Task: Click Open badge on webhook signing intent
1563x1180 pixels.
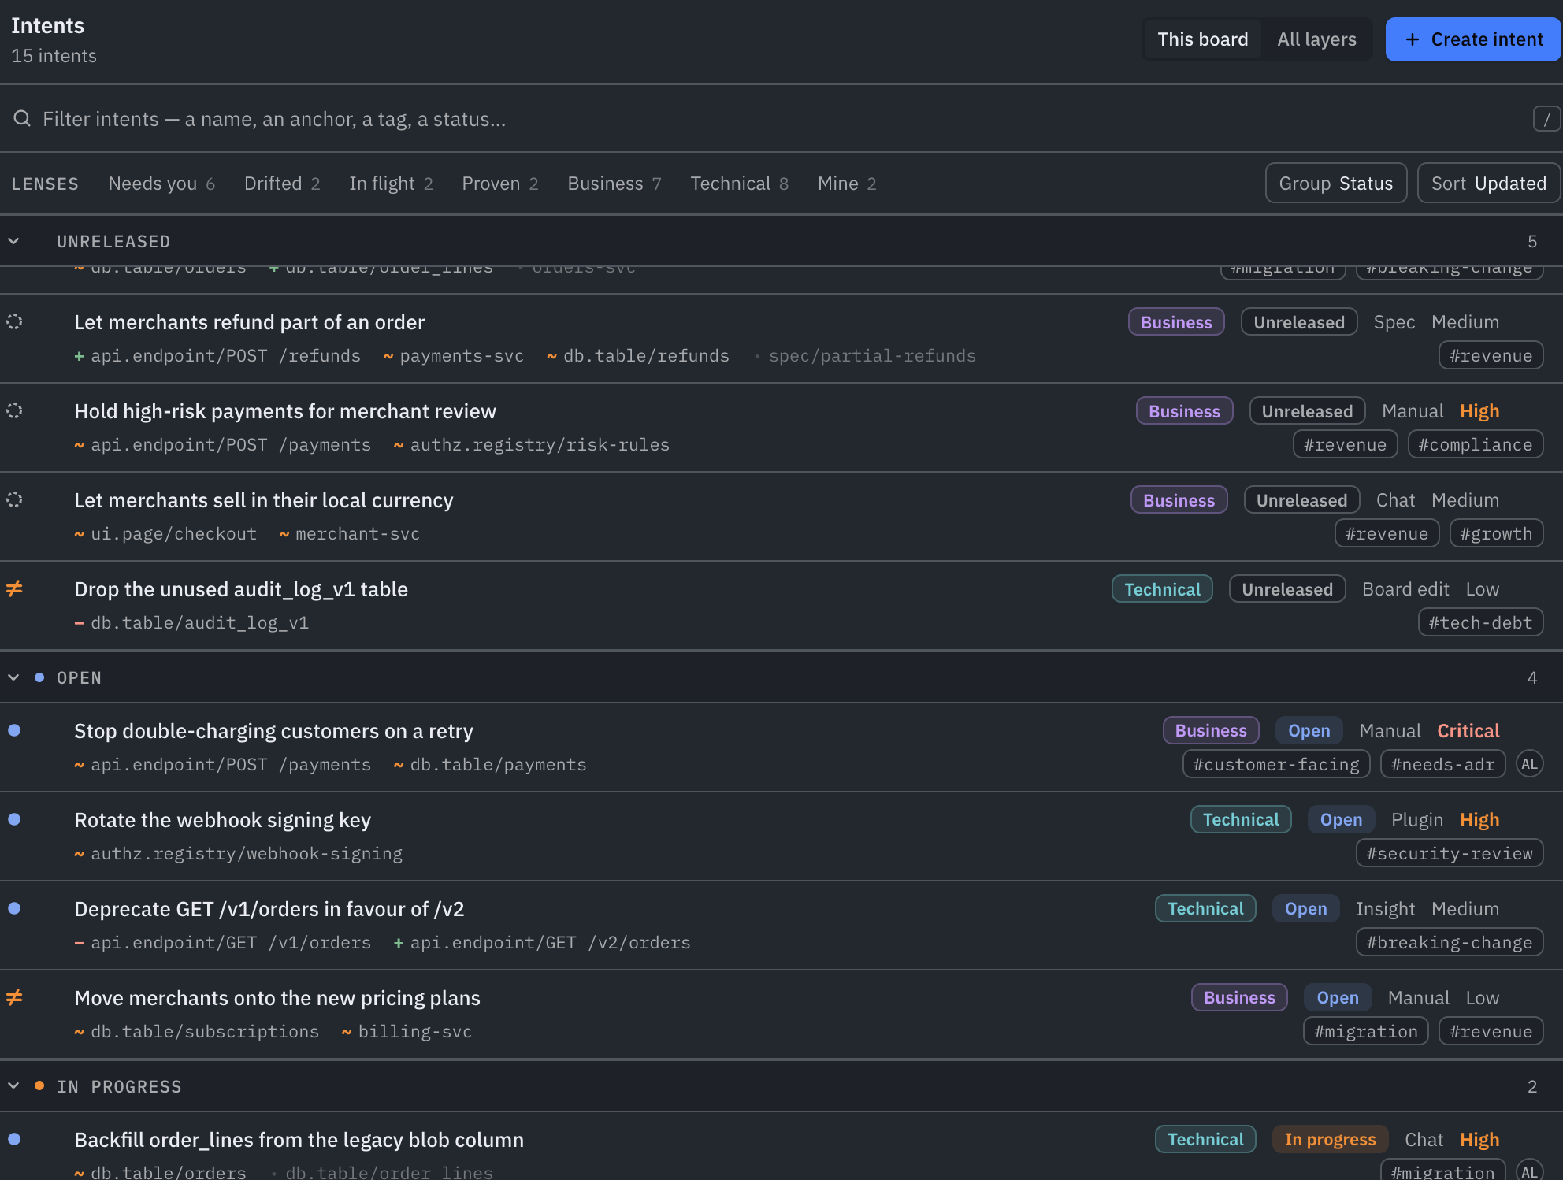Action: [1341, 819]
